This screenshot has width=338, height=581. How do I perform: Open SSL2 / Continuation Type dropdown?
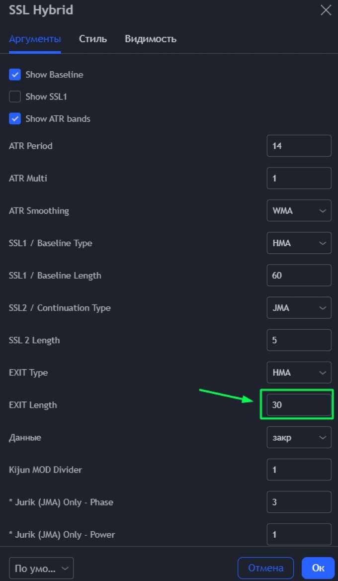pyautogui.click(x=299, y=308)
